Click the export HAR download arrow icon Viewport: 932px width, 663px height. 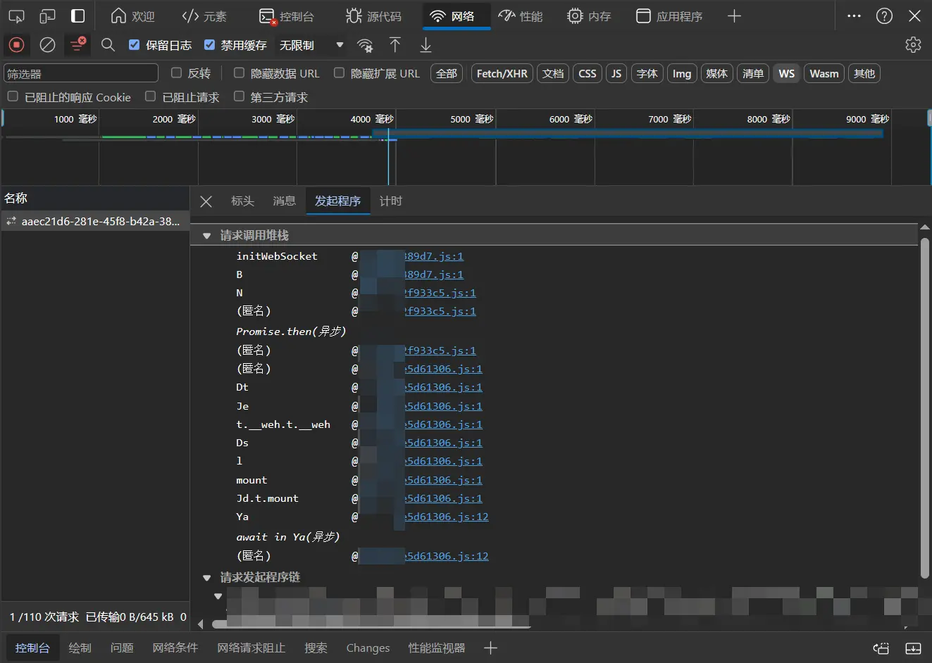(425, 45)
